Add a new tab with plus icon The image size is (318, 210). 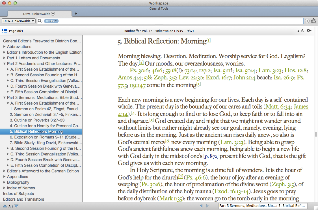click(x=75, y=14)
